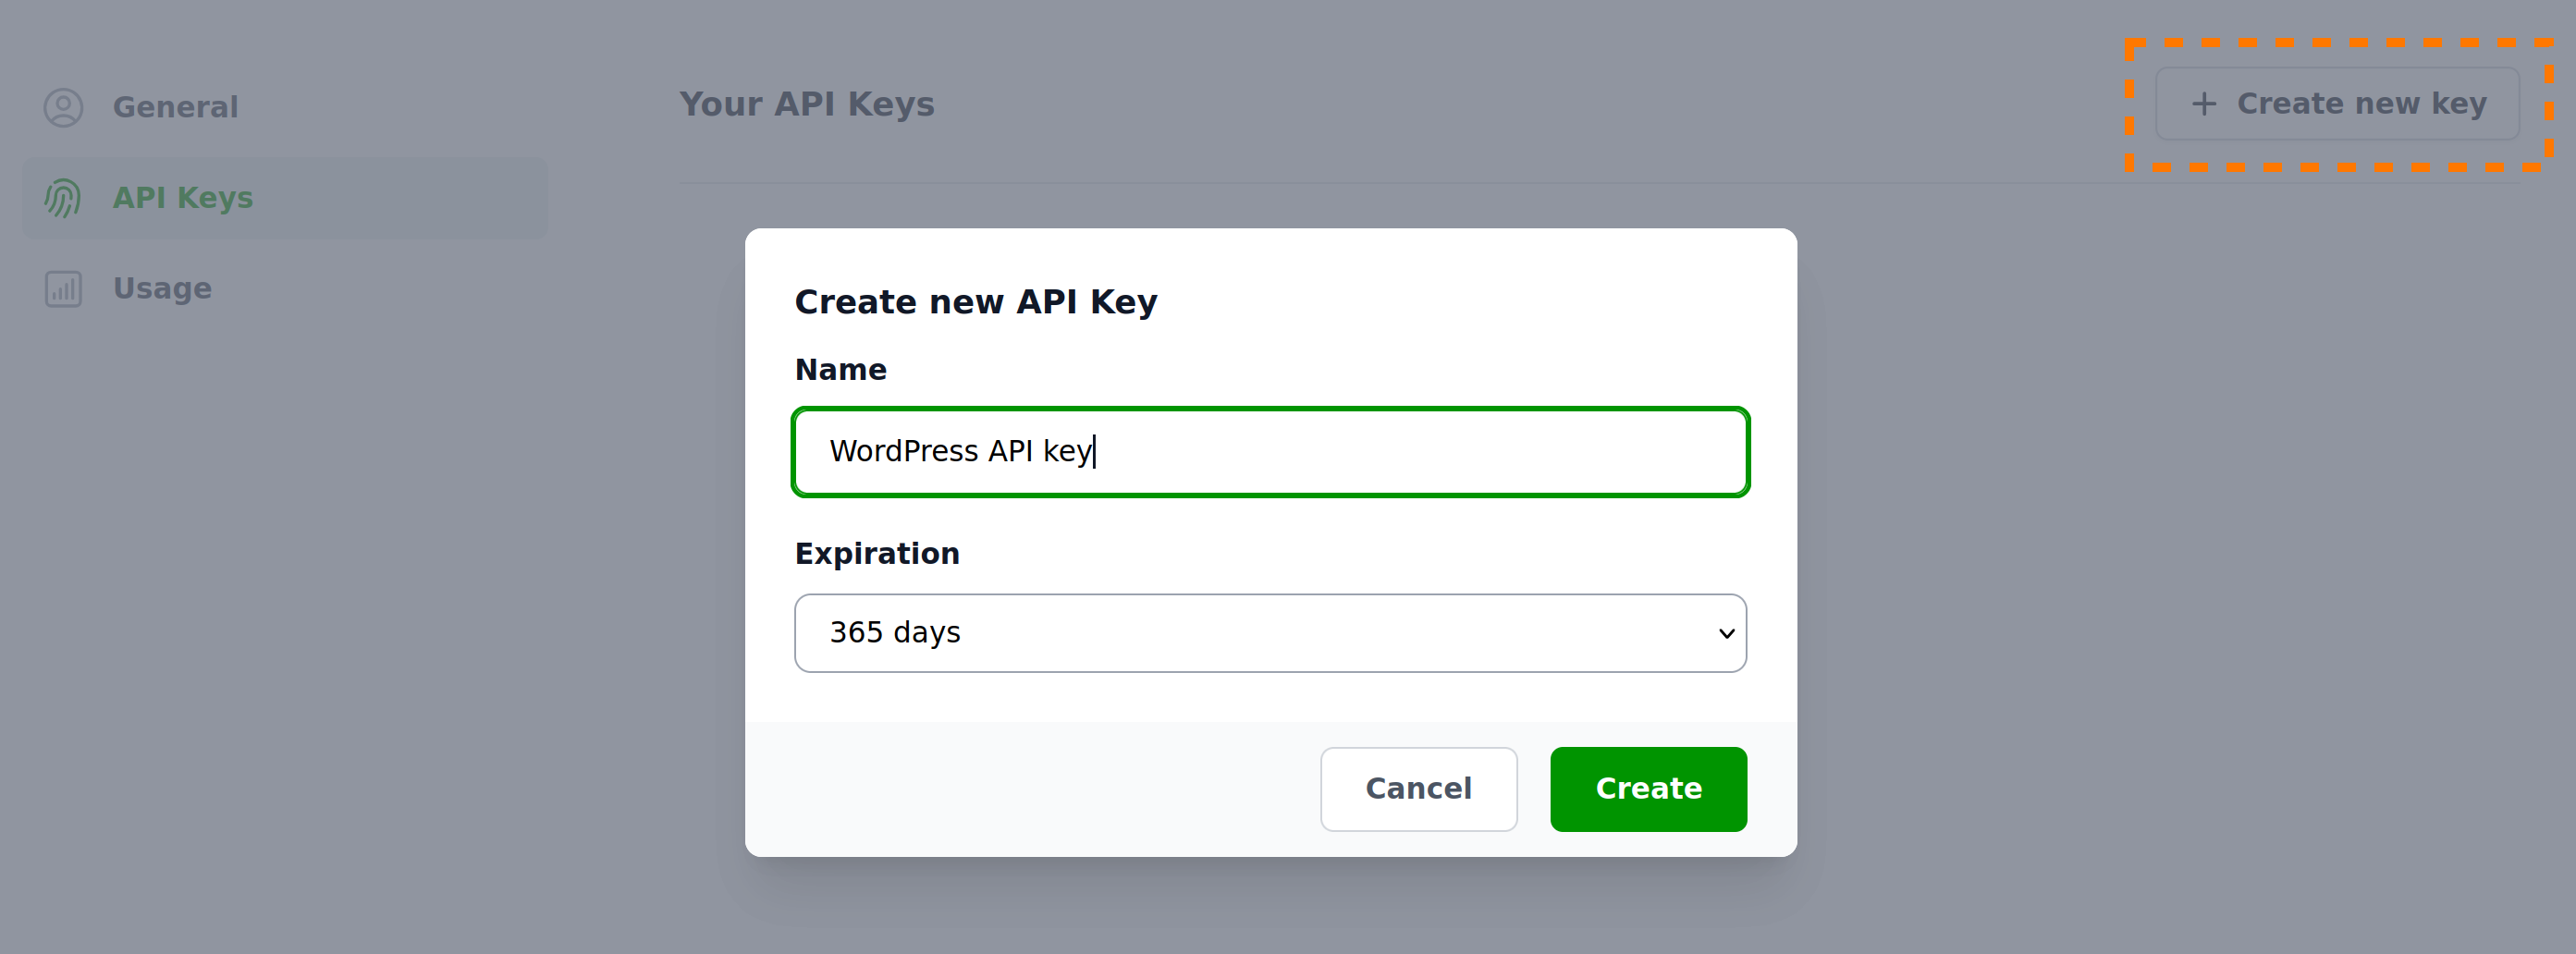Select the API Keys sidebar entry

(x=183, y=198)
